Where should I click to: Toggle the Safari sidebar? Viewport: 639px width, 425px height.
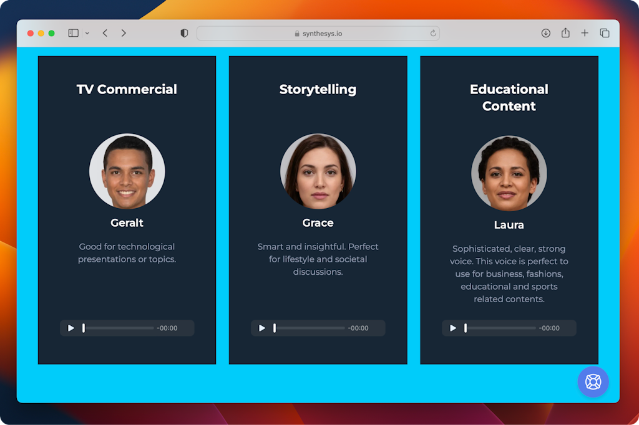tap(73, 33)
